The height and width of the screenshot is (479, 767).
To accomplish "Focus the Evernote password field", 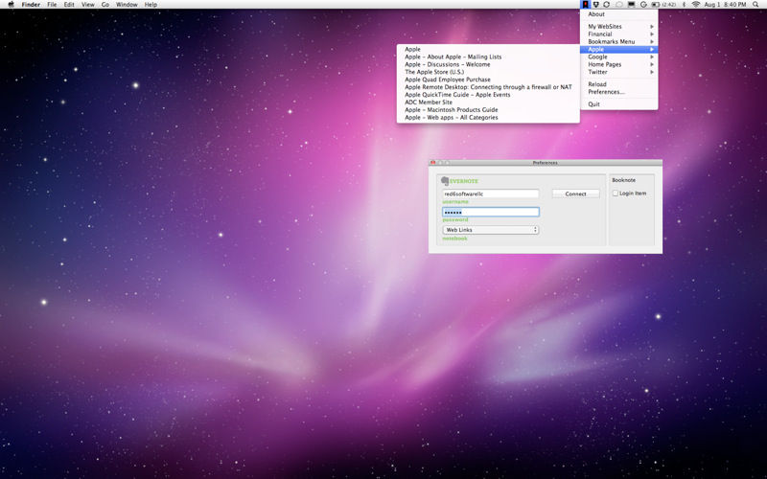I will click(490, 212).
